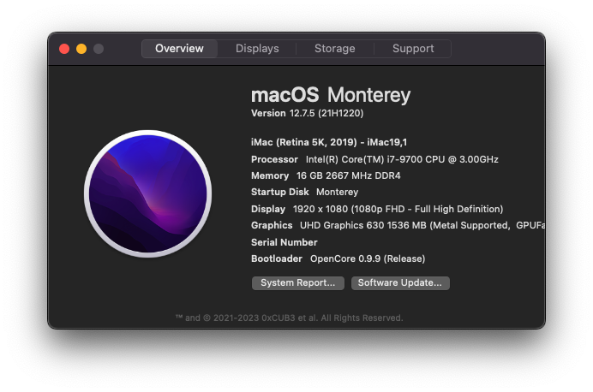Click the Serial Number label

(284, 242)
